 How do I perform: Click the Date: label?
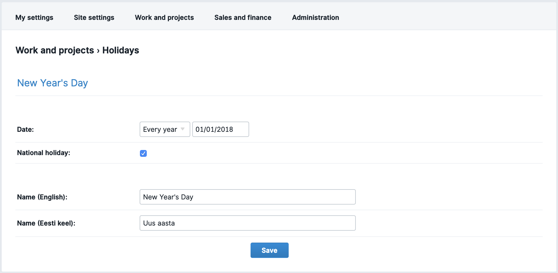(26, 130)
